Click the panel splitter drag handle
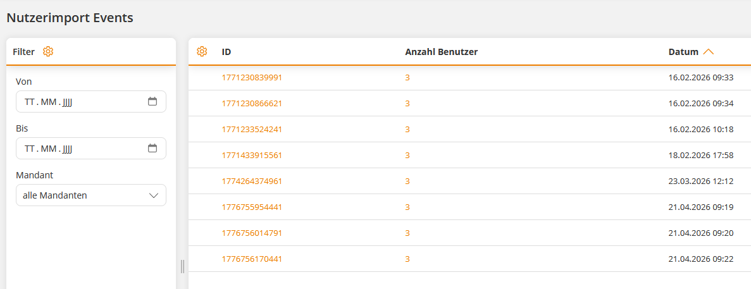Image resolution: width=751 pixels, height=289 pixels. (182, 266)
